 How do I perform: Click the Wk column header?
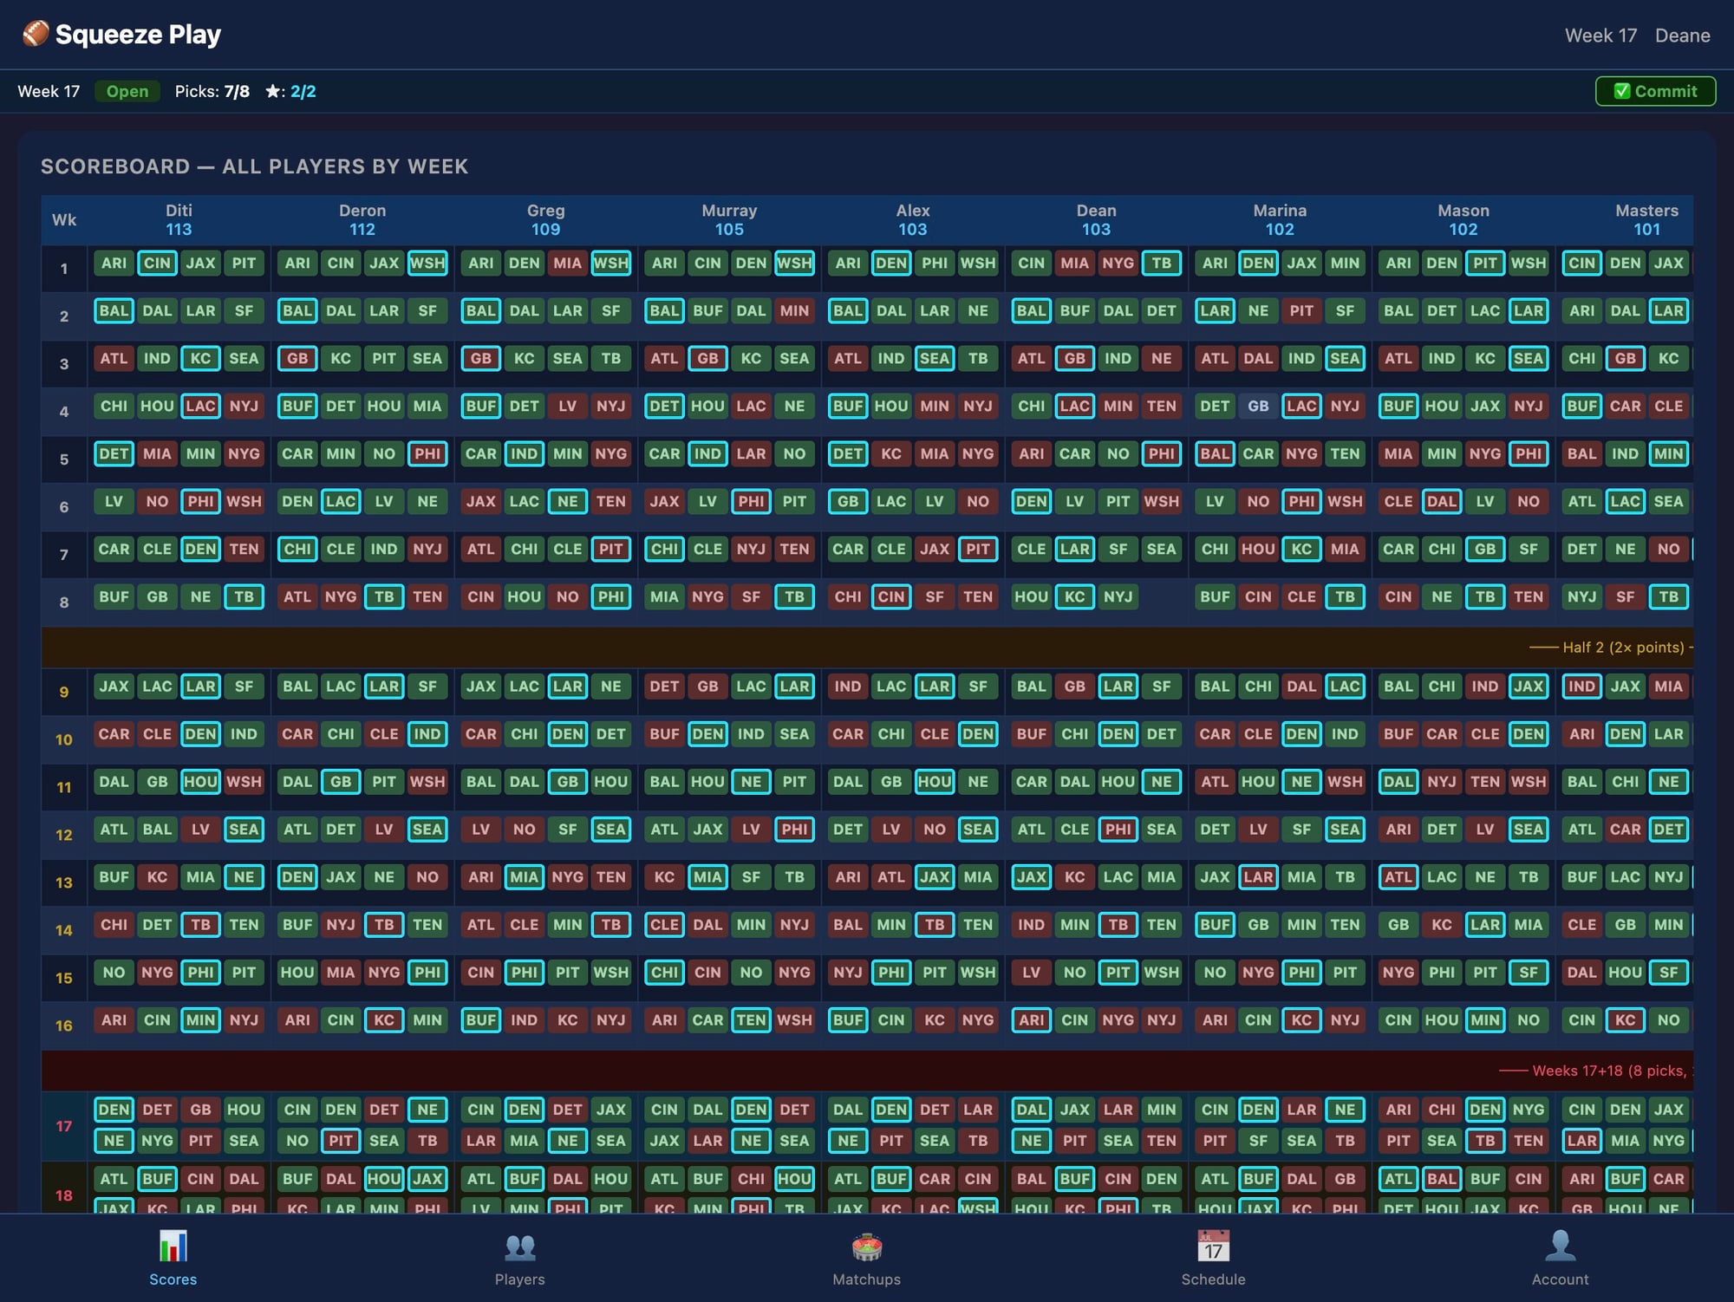pos(64,219)
